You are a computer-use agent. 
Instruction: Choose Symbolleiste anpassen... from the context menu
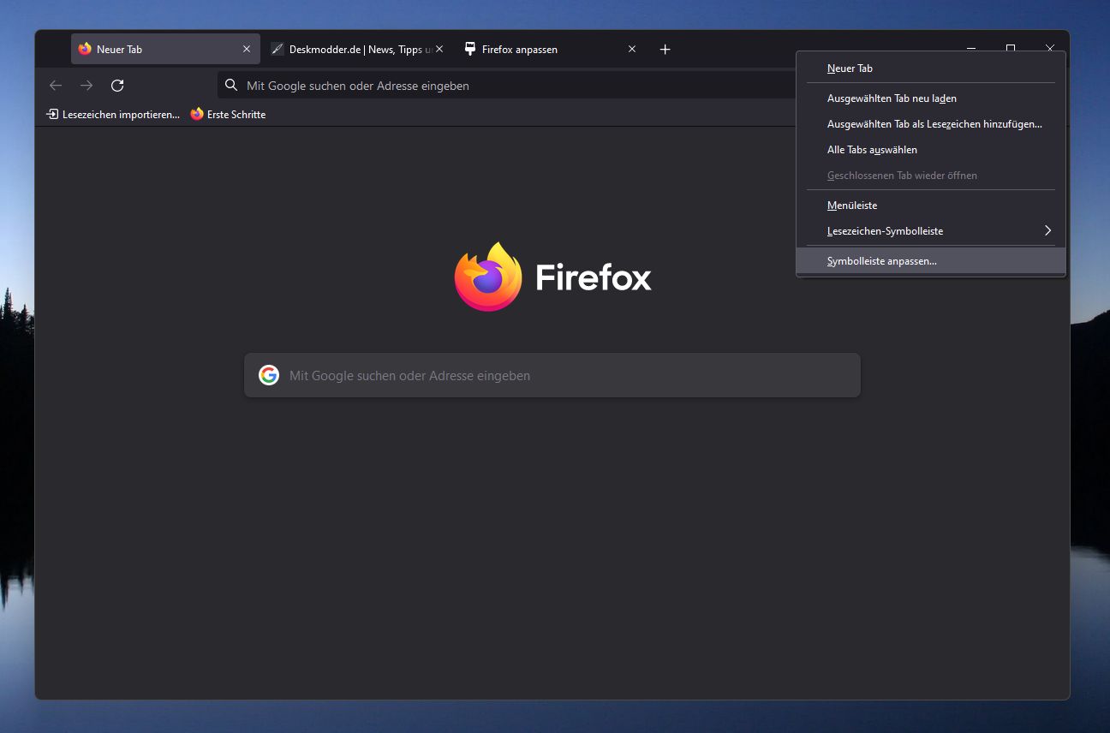pos(882,261)
